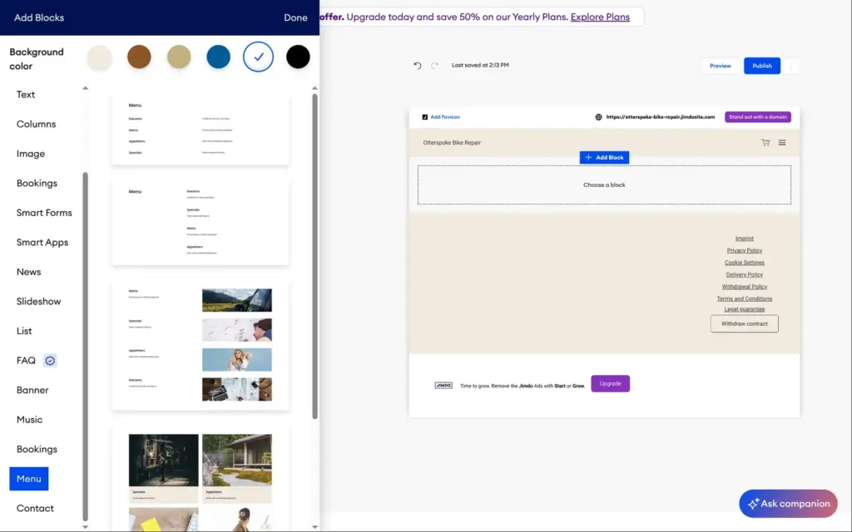
Task: Switch to the Music block category
Action: tap(29, 420)
